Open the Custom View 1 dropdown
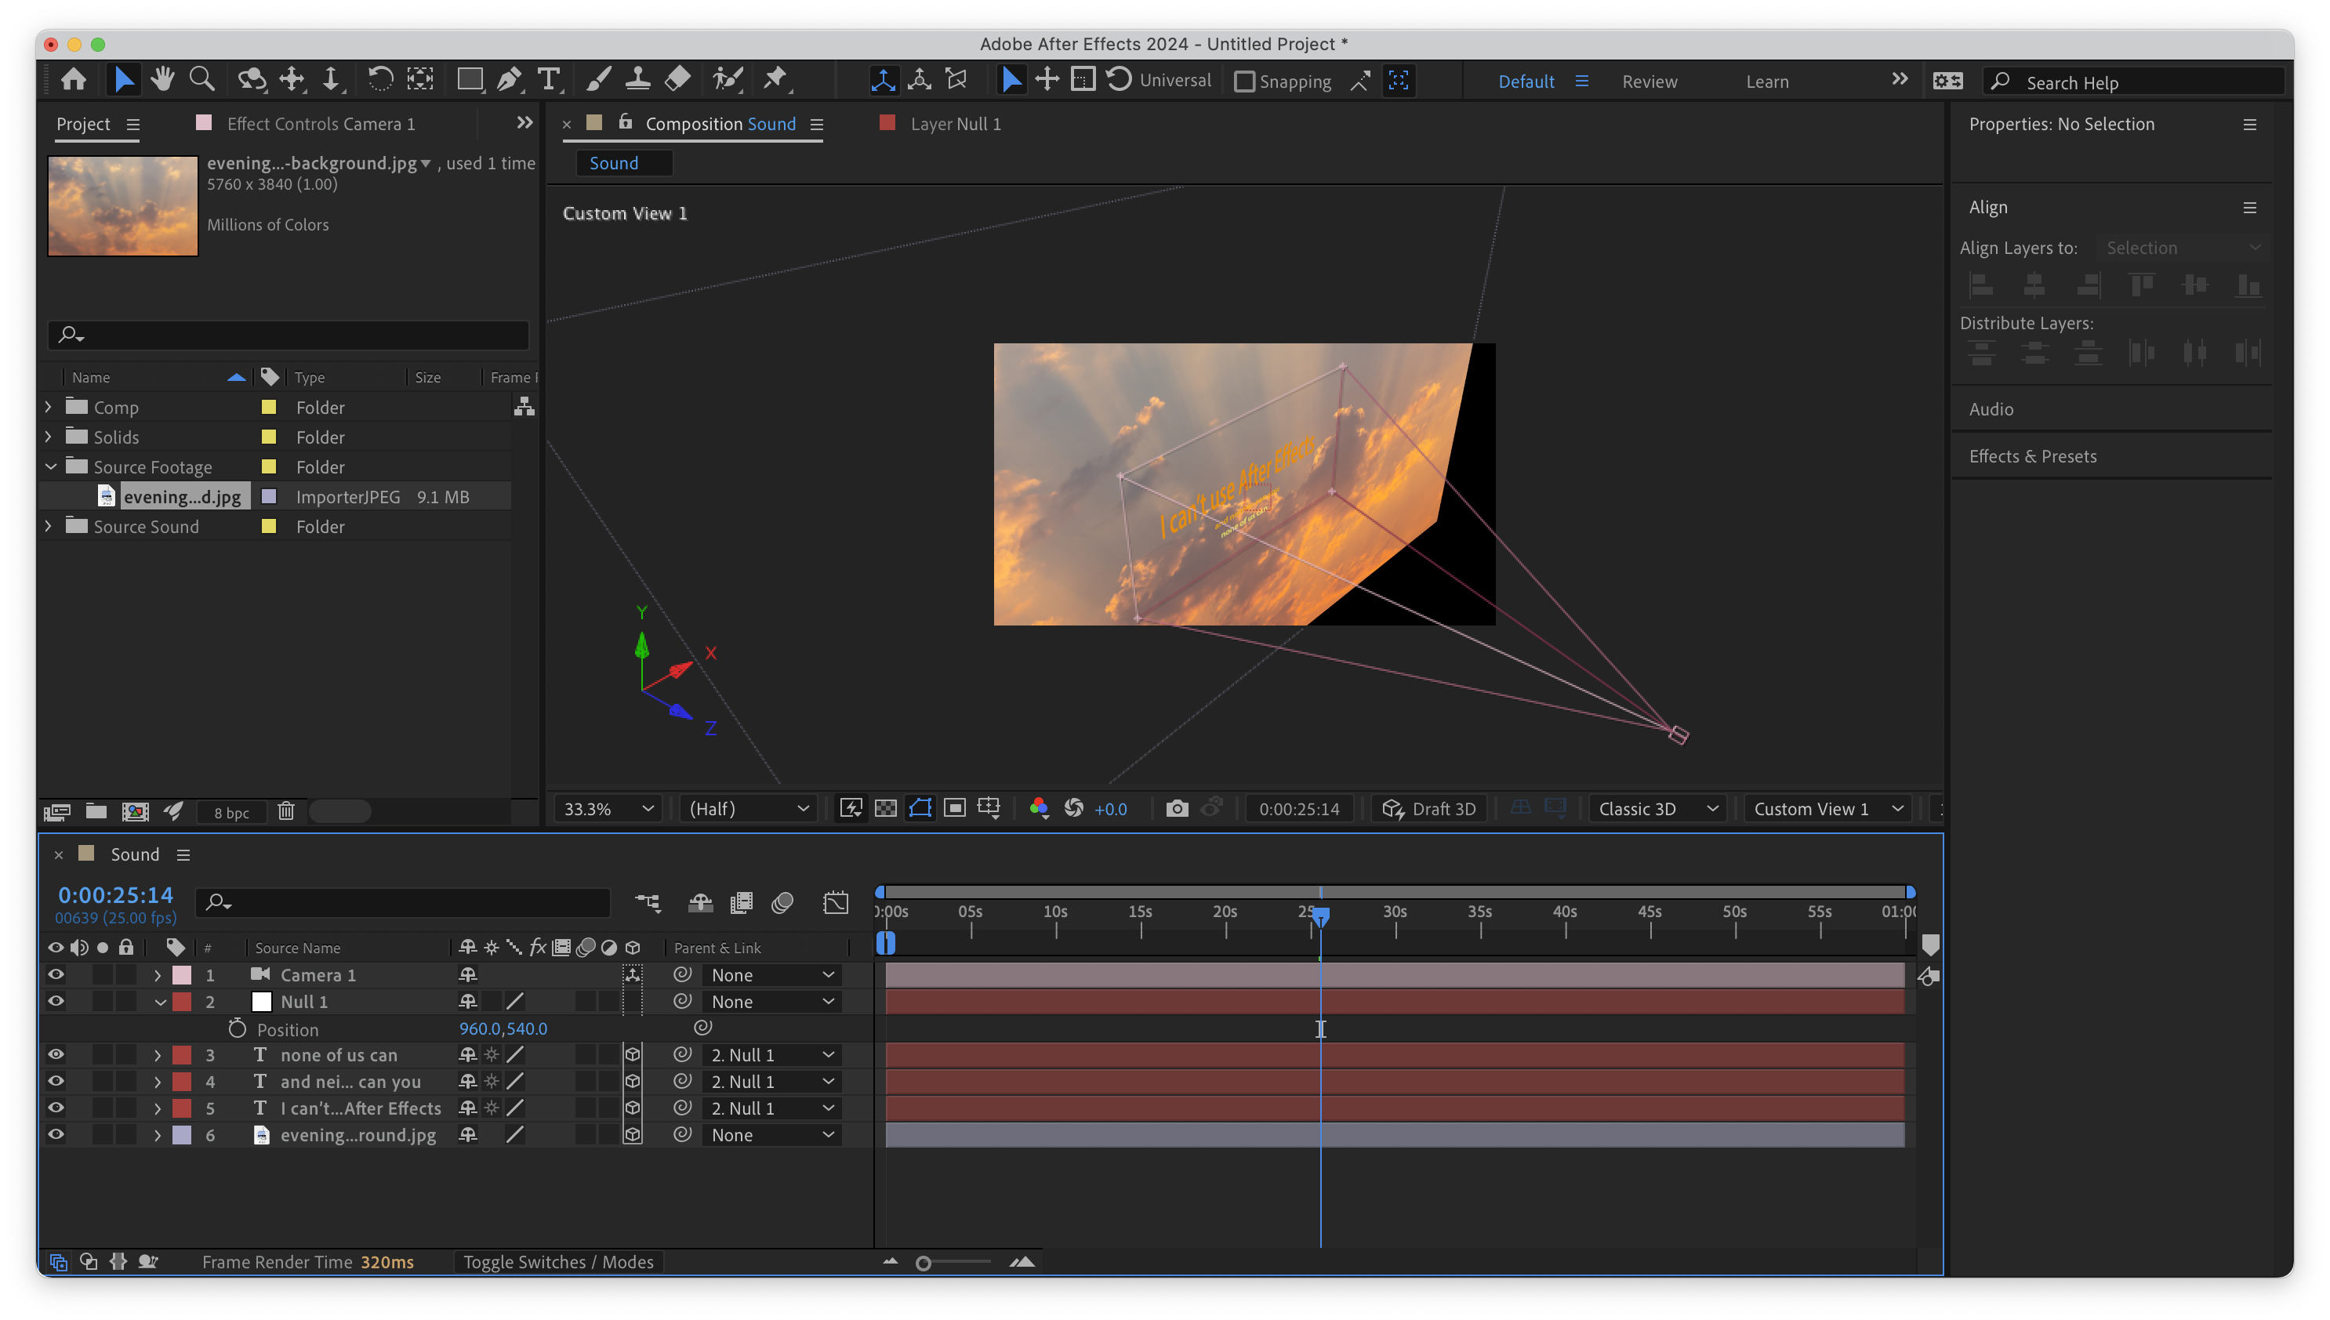The width and height of the screenshot is (2330, 1320). [1827, 809]
